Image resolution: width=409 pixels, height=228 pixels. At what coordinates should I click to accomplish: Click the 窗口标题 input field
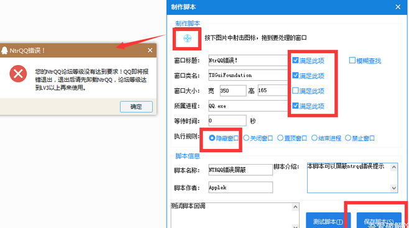[x=248, y=60]
